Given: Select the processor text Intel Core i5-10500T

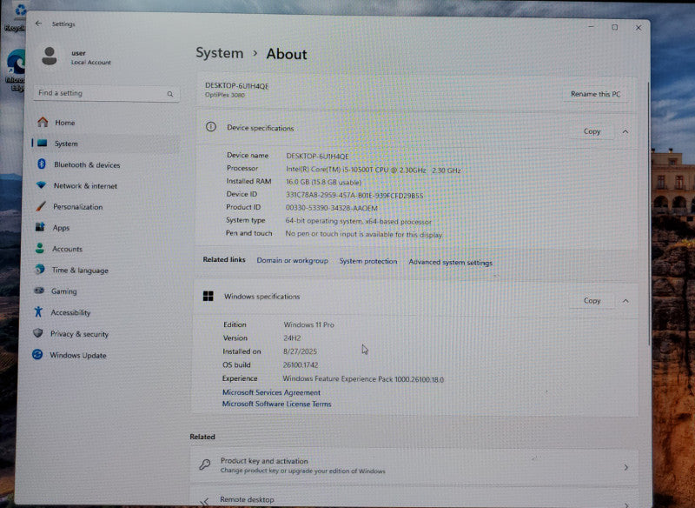Looking at the screenshot, I should point(374,170).
